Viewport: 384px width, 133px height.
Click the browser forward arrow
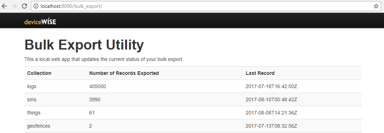pos(14,6)
